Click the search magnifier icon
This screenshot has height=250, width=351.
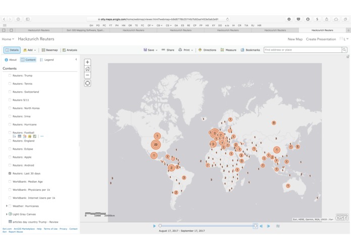pos(344,50)
